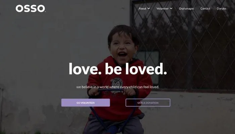
Task: Expand the About dropdown chevron
Action: pos(149,8)
